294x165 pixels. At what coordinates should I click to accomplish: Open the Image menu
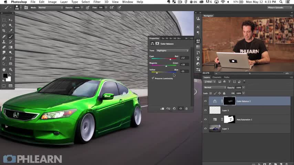pyautogui.click(x=52, y=2)
